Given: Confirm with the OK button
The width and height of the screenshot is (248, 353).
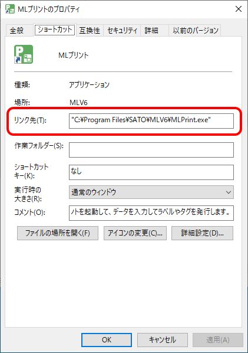Looking at the screenshot, I should pyautogui.click(x=107, y=339).
